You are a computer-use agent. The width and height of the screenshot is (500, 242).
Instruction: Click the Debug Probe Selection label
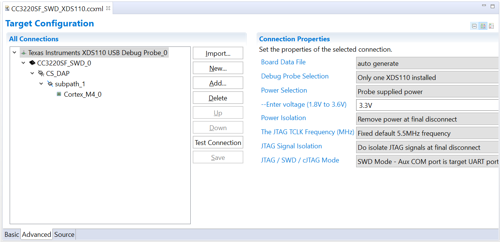click(x=295, y=76)
